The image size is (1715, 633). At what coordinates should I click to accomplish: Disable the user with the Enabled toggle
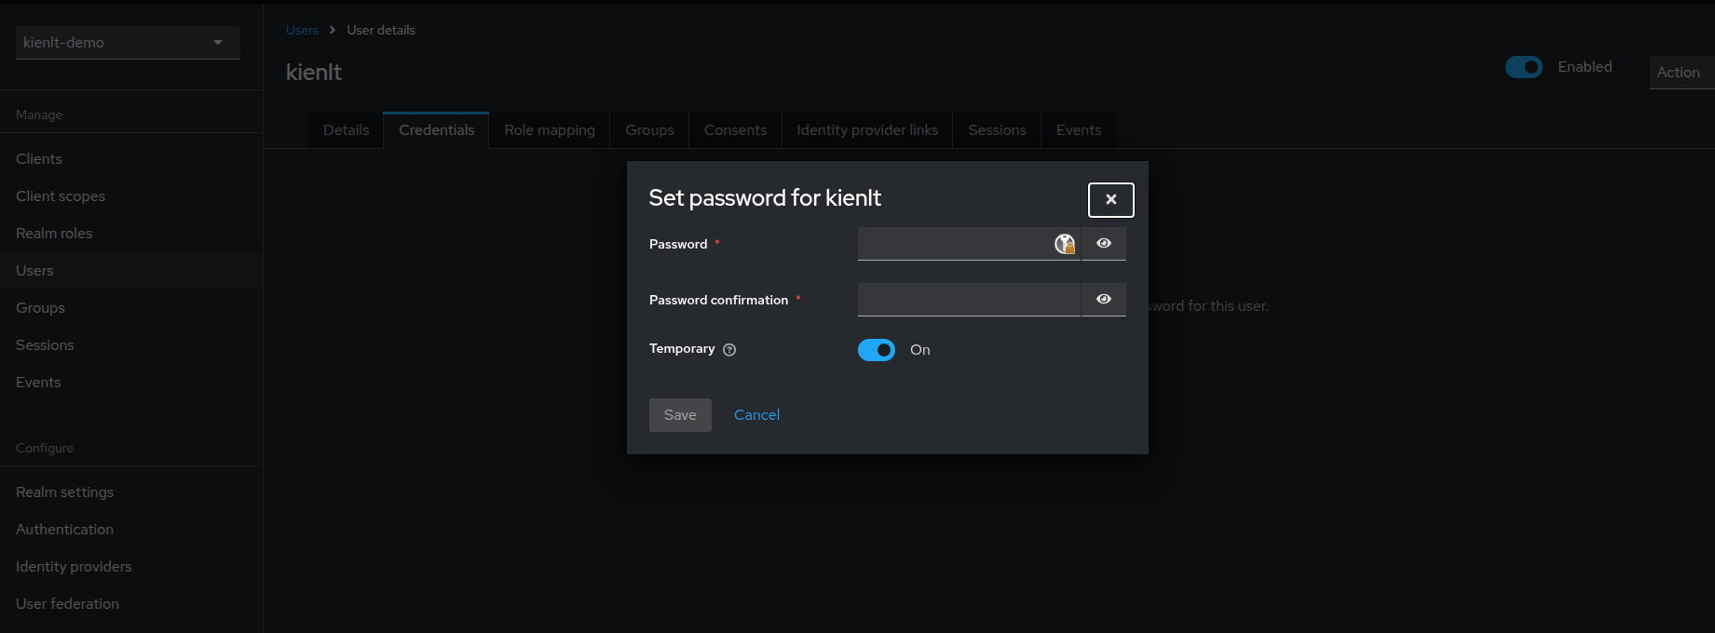tap(1524, 67)
